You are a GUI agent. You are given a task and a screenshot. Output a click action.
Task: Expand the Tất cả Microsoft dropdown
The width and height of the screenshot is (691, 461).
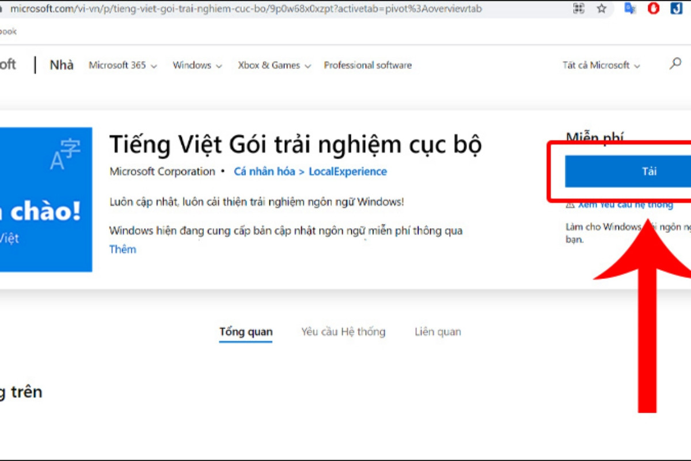[601, 66]
